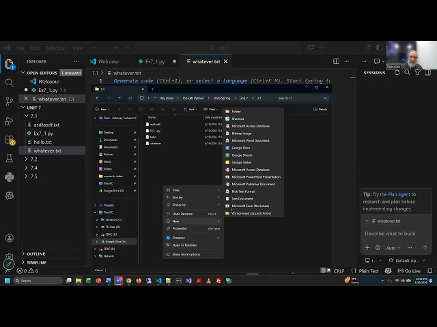The width and height of the screenshot is (437, 327).
Task: Open the Edit menu
Action: point(35,48)
